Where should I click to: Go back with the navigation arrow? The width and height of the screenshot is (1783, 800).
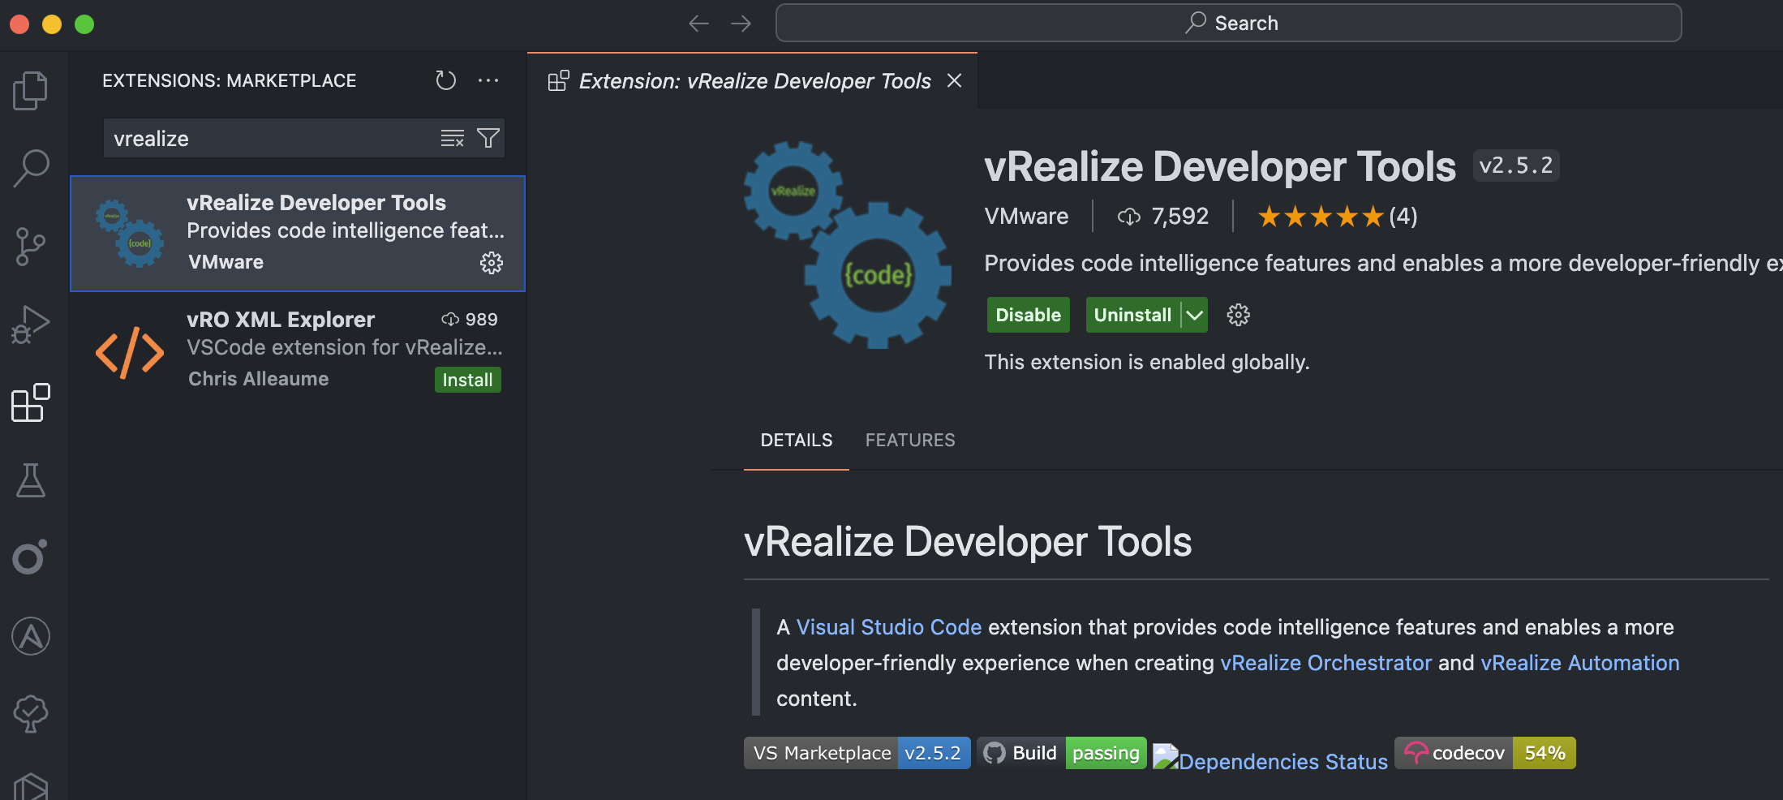coord(698,24)
